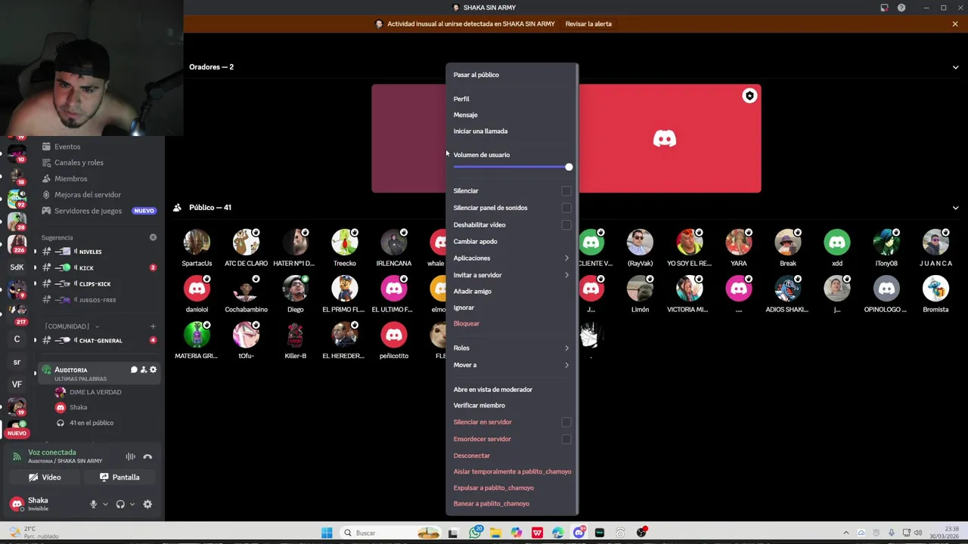Disconnect from voice with hang-up icon
Screen dimensions: 968x544
pyautogui.click(x=147, y=456)
